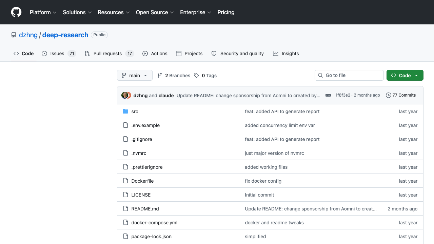Click the file icon beside Dockerfile

pyautogui.click(x=125, y=181)
